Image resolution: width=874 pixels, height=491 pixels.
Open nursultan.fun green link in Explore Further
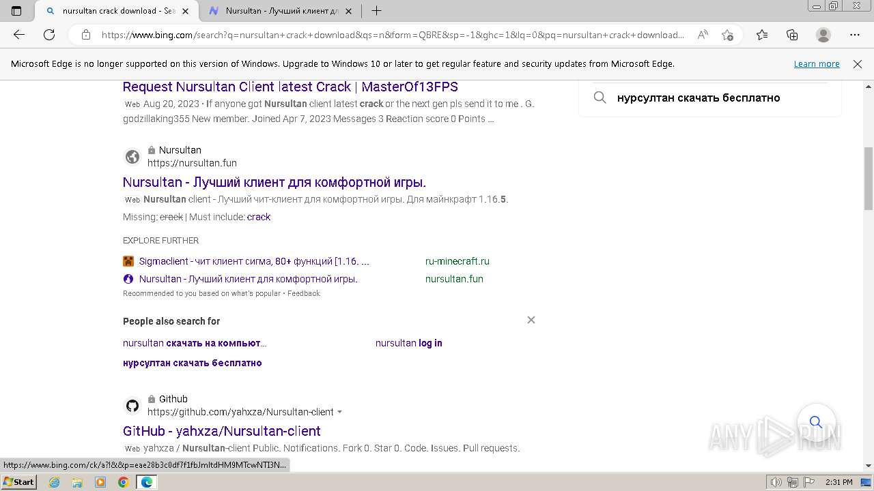454,279
